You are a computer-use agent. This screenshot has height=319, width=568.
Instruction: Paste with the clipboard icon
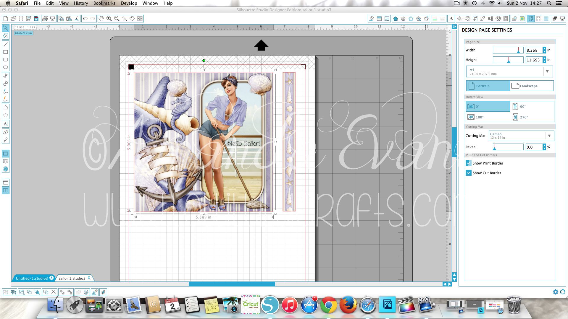point(69,19)
